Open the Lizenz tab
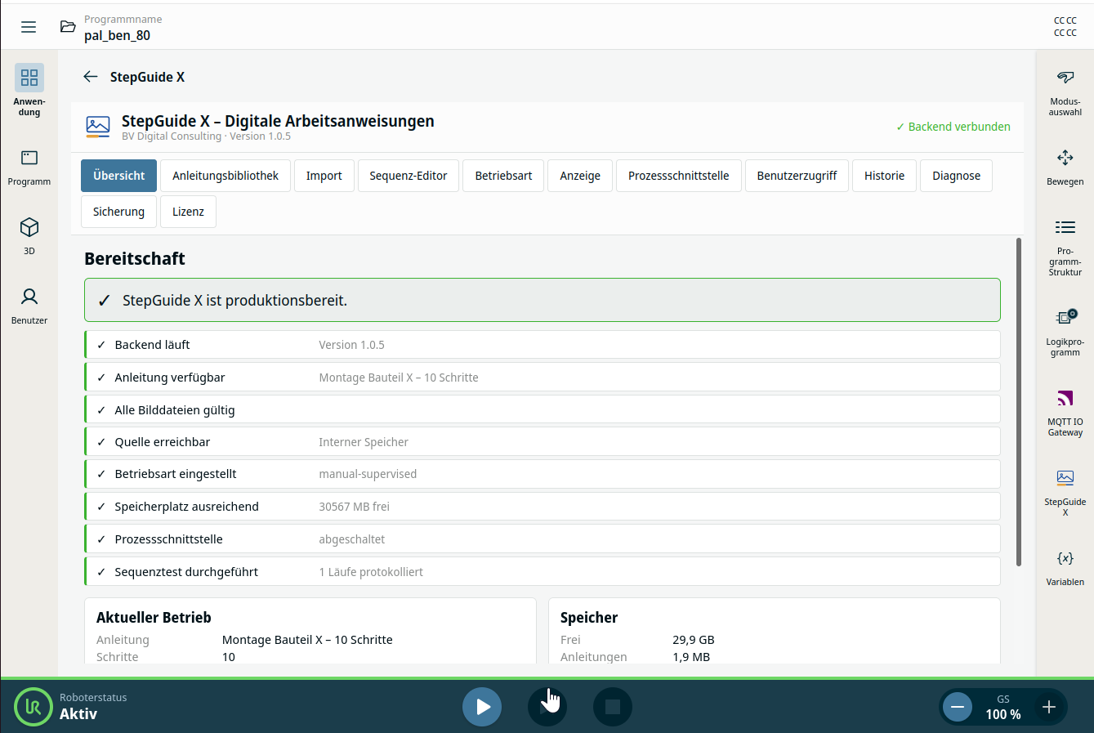Image resolution: width=1094 pixels, height=733 pixels. click(x=188, y=212)
